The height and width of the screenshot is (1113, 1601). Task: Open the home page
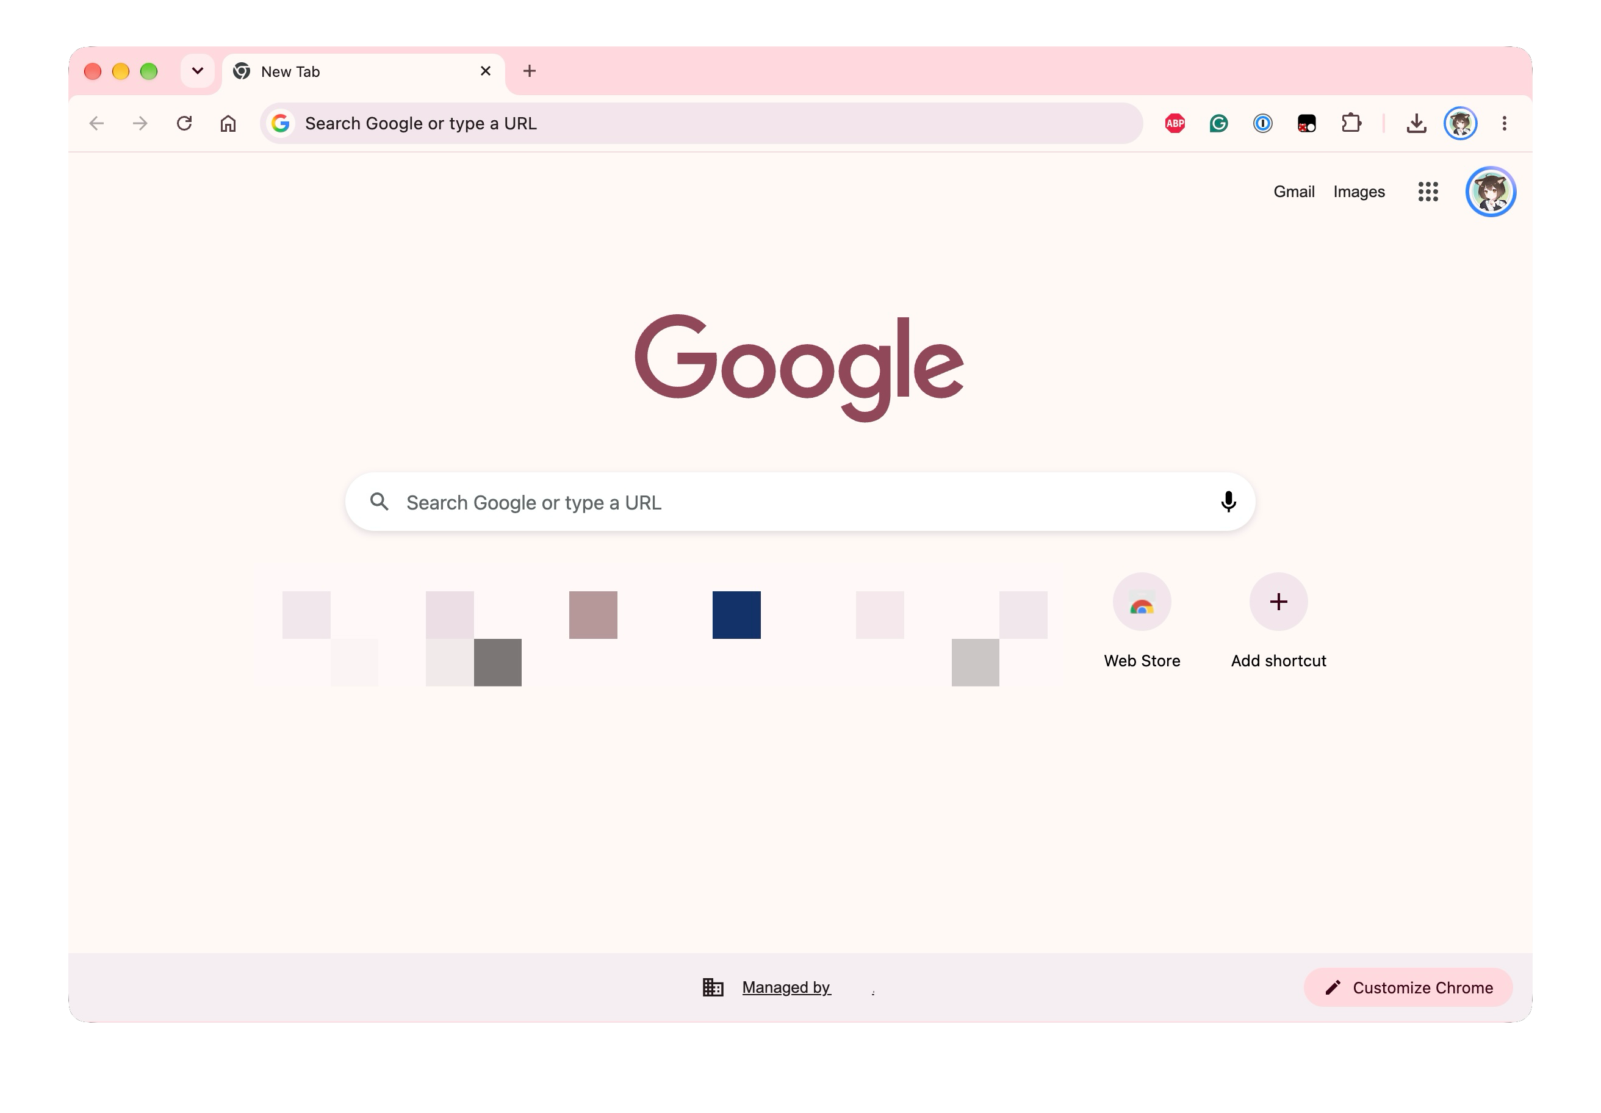[228, 123]
